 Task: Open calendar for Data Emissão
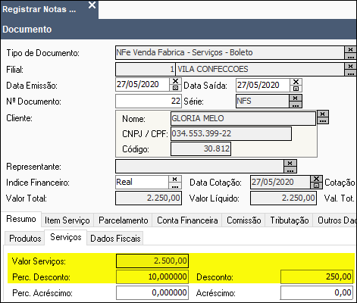pos(175,88)
